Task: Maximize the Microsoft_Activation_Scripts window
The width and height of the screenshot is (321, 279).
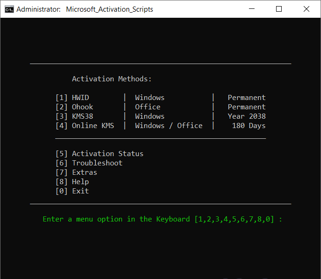Action: pyautogui.click(x=279, y=9)
